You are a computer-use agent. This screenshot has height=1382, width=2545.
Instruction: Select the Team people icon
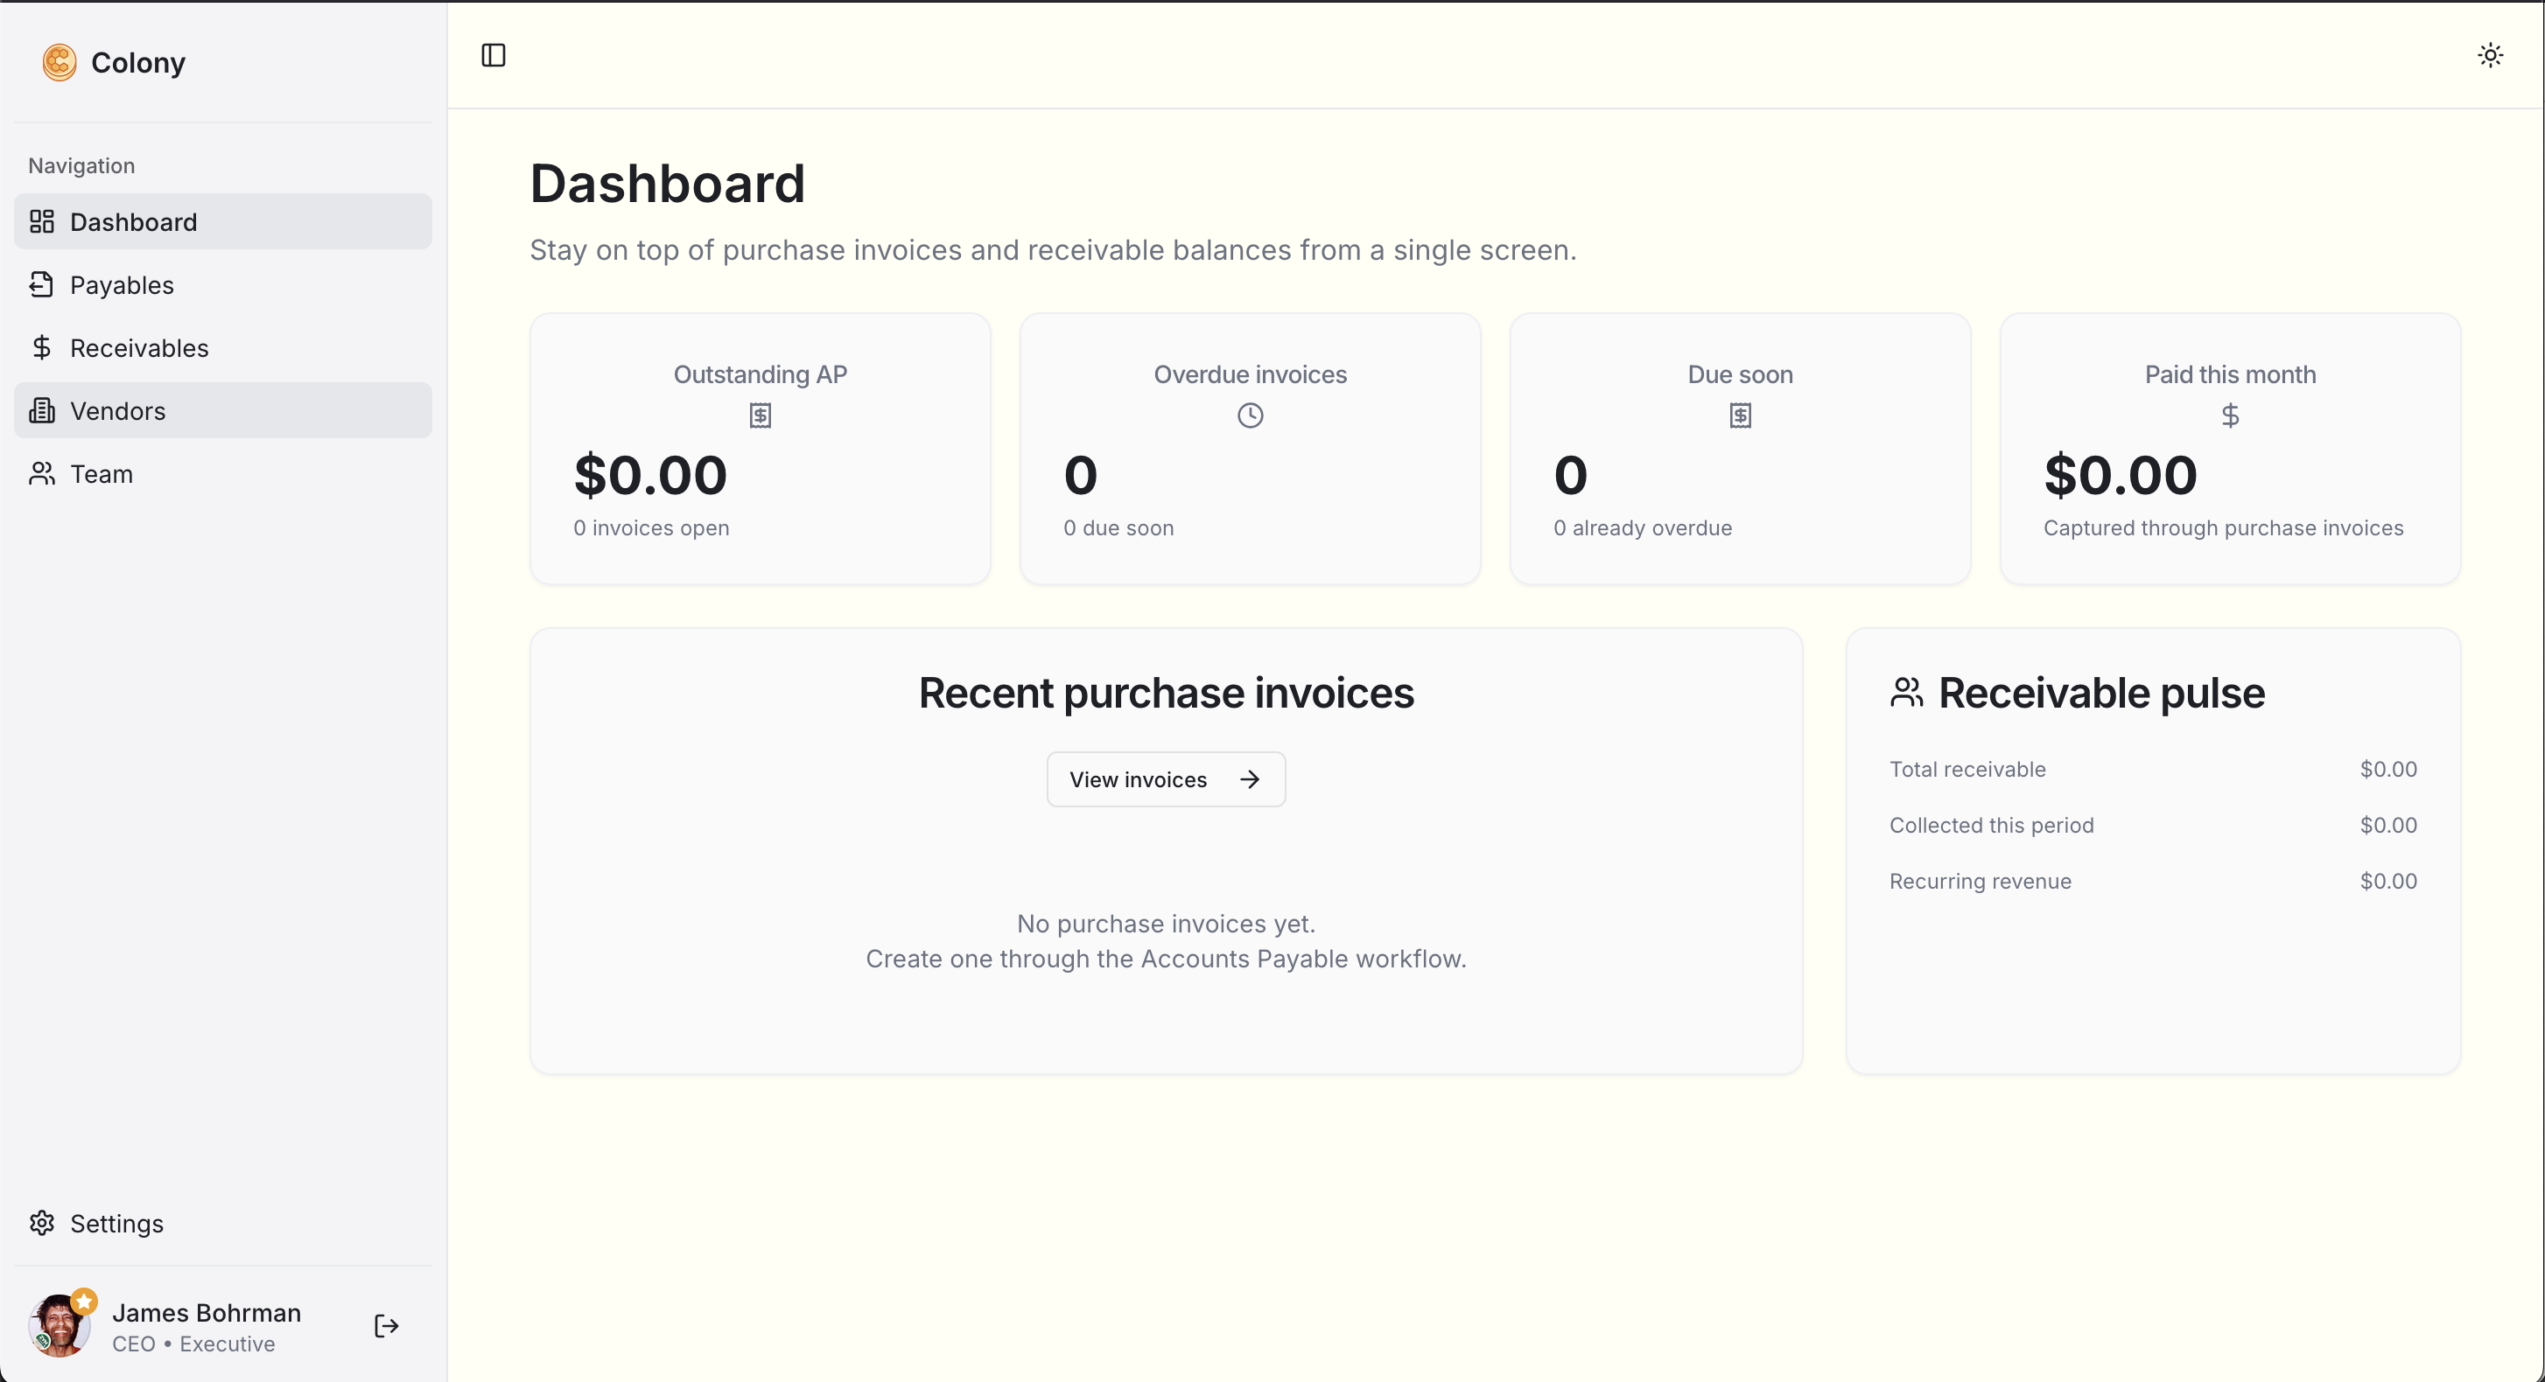tap(41, 474)
